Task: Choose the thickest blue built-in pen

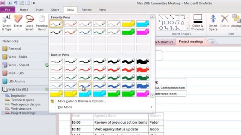Action: coord(143,85)
